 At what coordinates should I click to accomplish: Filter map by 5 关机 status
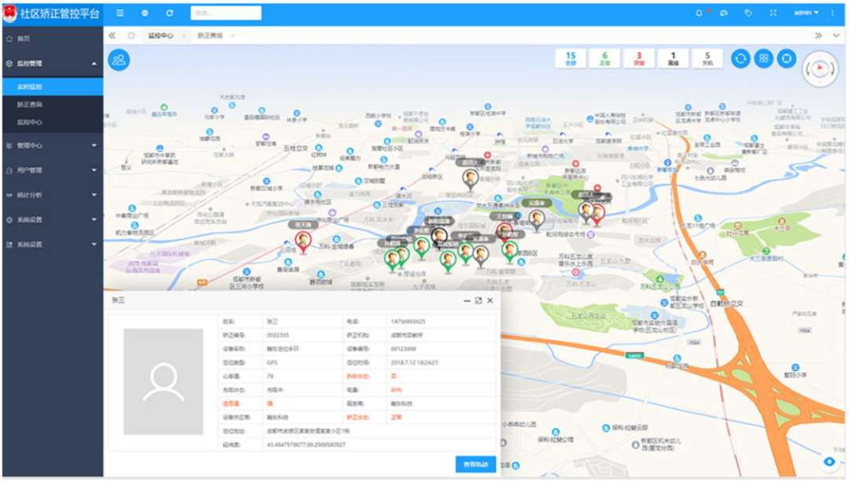[707, 58]
